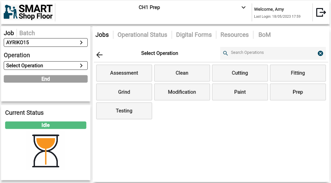Clear the search with the X icon
331x183 pixels.
click(320, 53)
